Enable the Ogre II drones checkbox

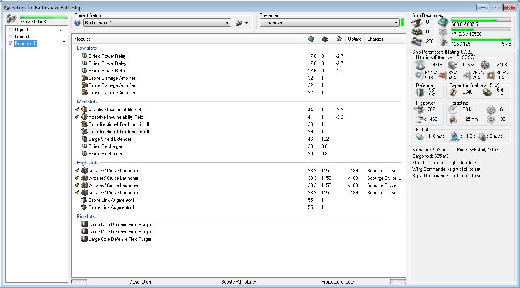pos(11,30)
